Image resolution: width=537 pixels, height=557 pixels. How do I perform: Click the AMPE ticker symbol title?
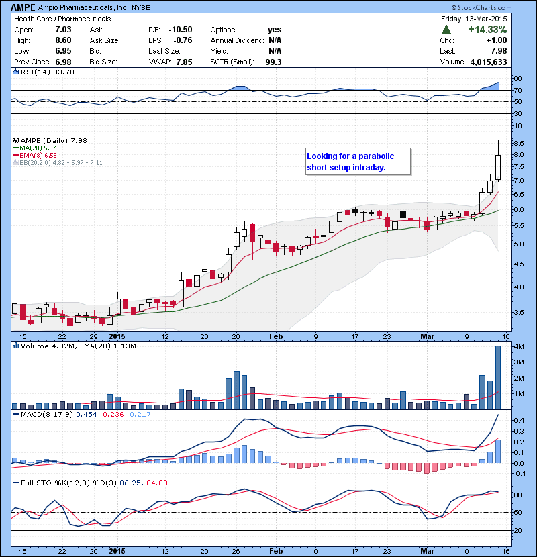click(23, 7)
